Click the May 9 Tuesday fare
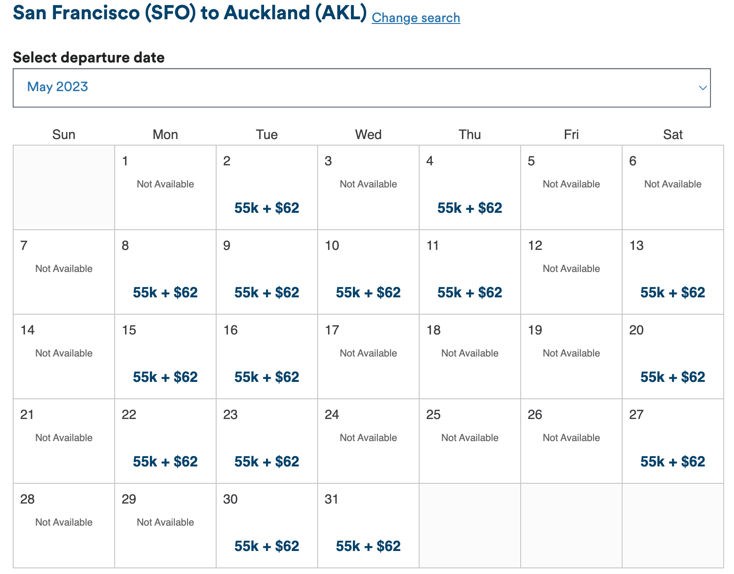 [266, 292]
